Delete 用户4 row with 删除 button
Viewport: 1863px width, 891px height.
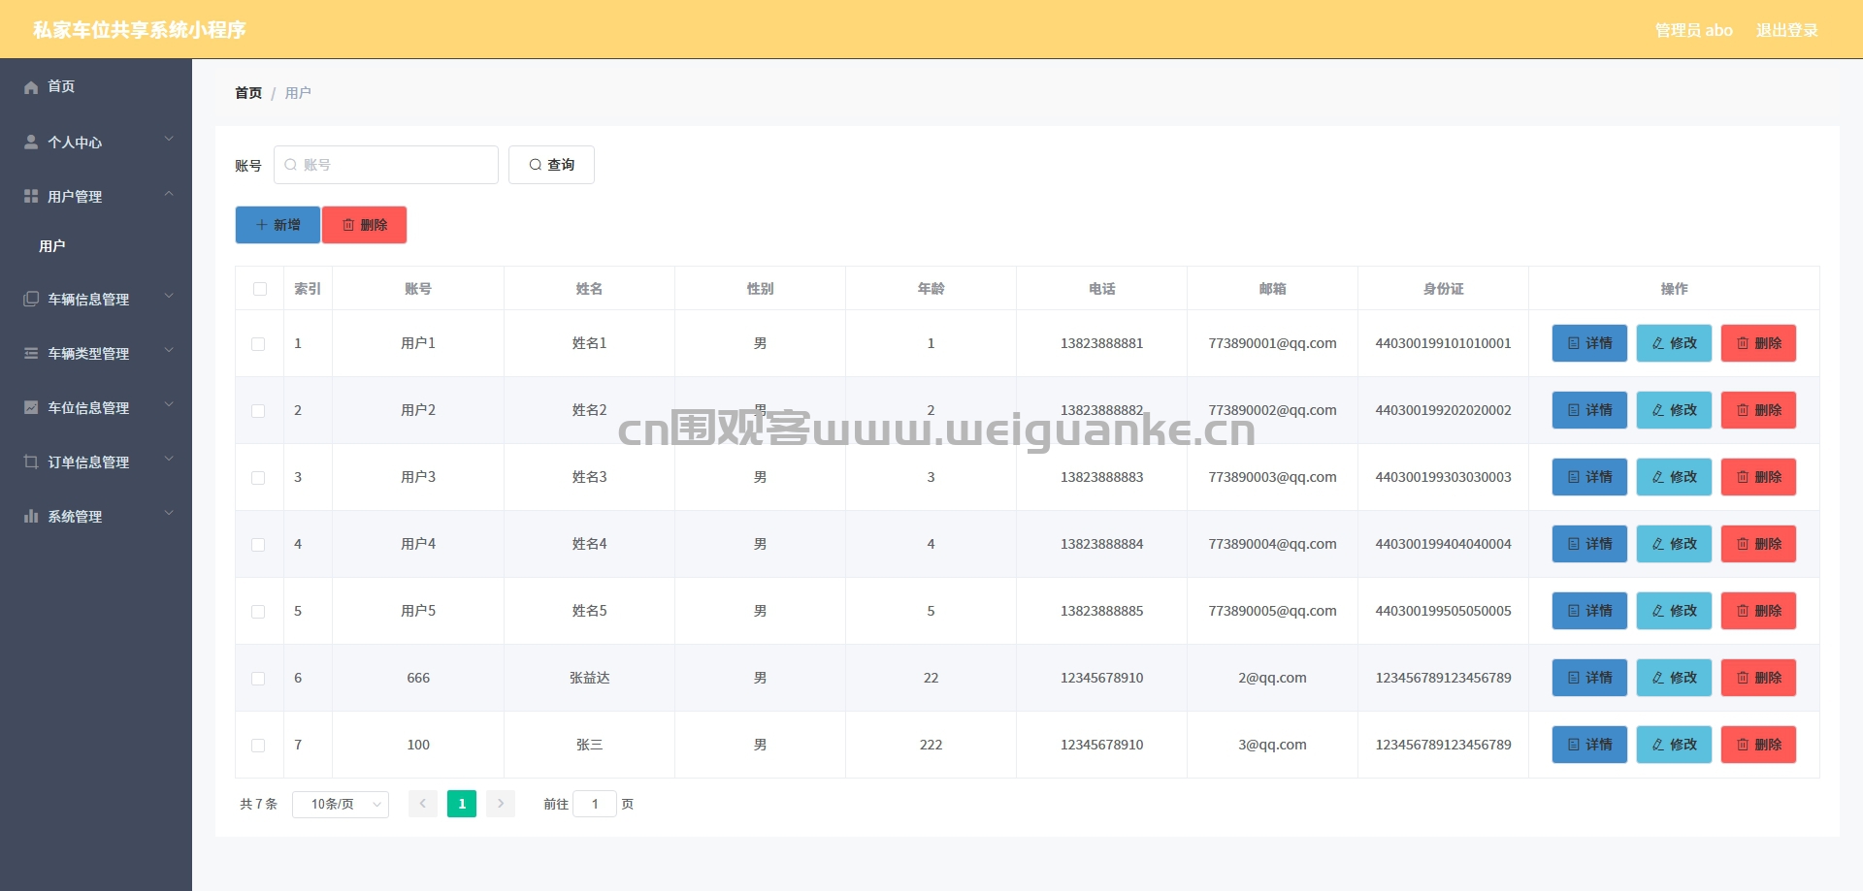pyautogui.click(x=1758, y=544)
